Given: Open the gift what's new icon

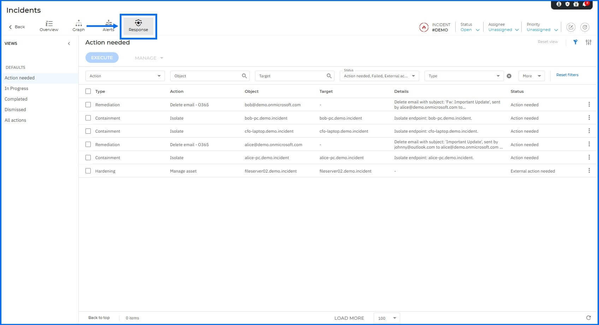Looking at the screenshot, I should tap(576, 4).
